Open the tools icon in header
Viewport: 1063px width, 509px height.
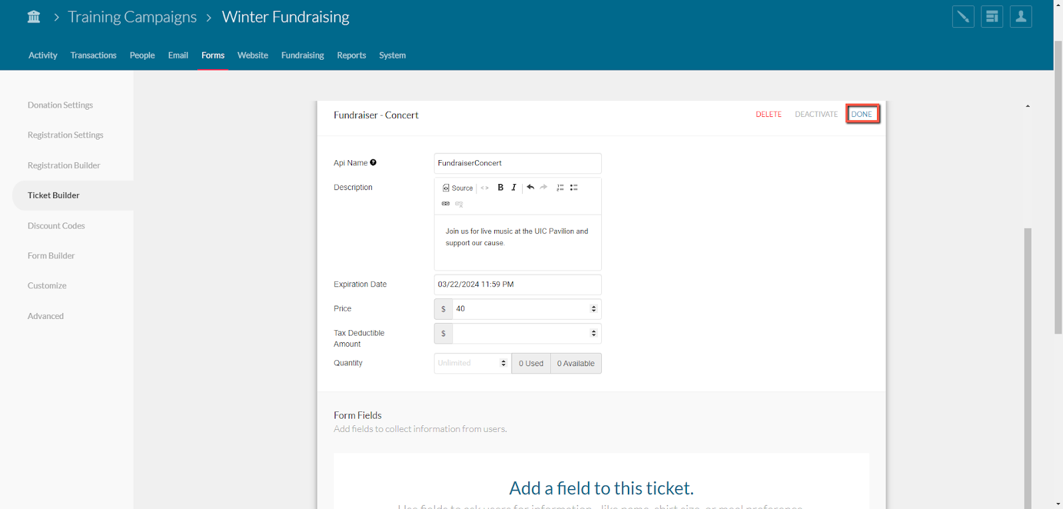click(x=963, y=17)
